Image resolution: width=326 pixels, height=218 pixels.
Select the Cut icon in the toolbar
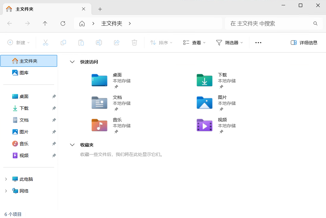[x=46, y=43]
